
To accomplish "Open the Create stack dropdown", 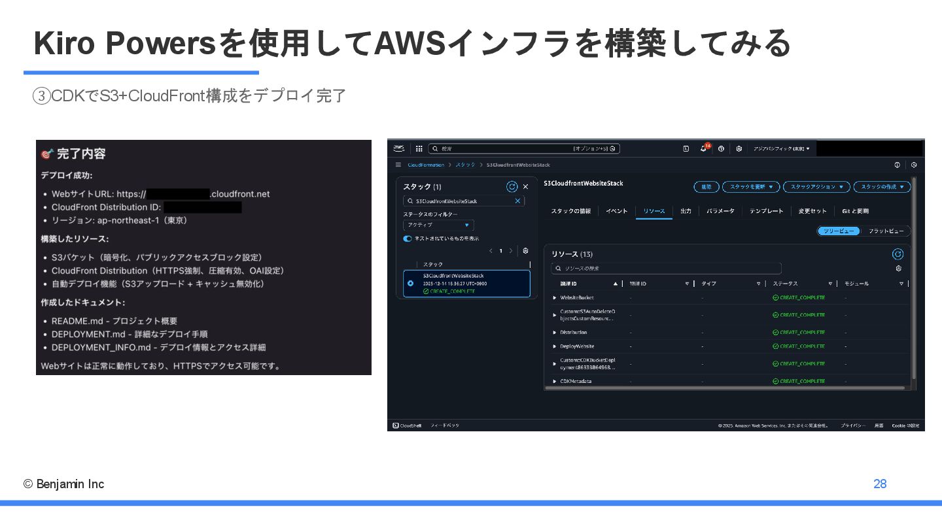I will [882, 186].
